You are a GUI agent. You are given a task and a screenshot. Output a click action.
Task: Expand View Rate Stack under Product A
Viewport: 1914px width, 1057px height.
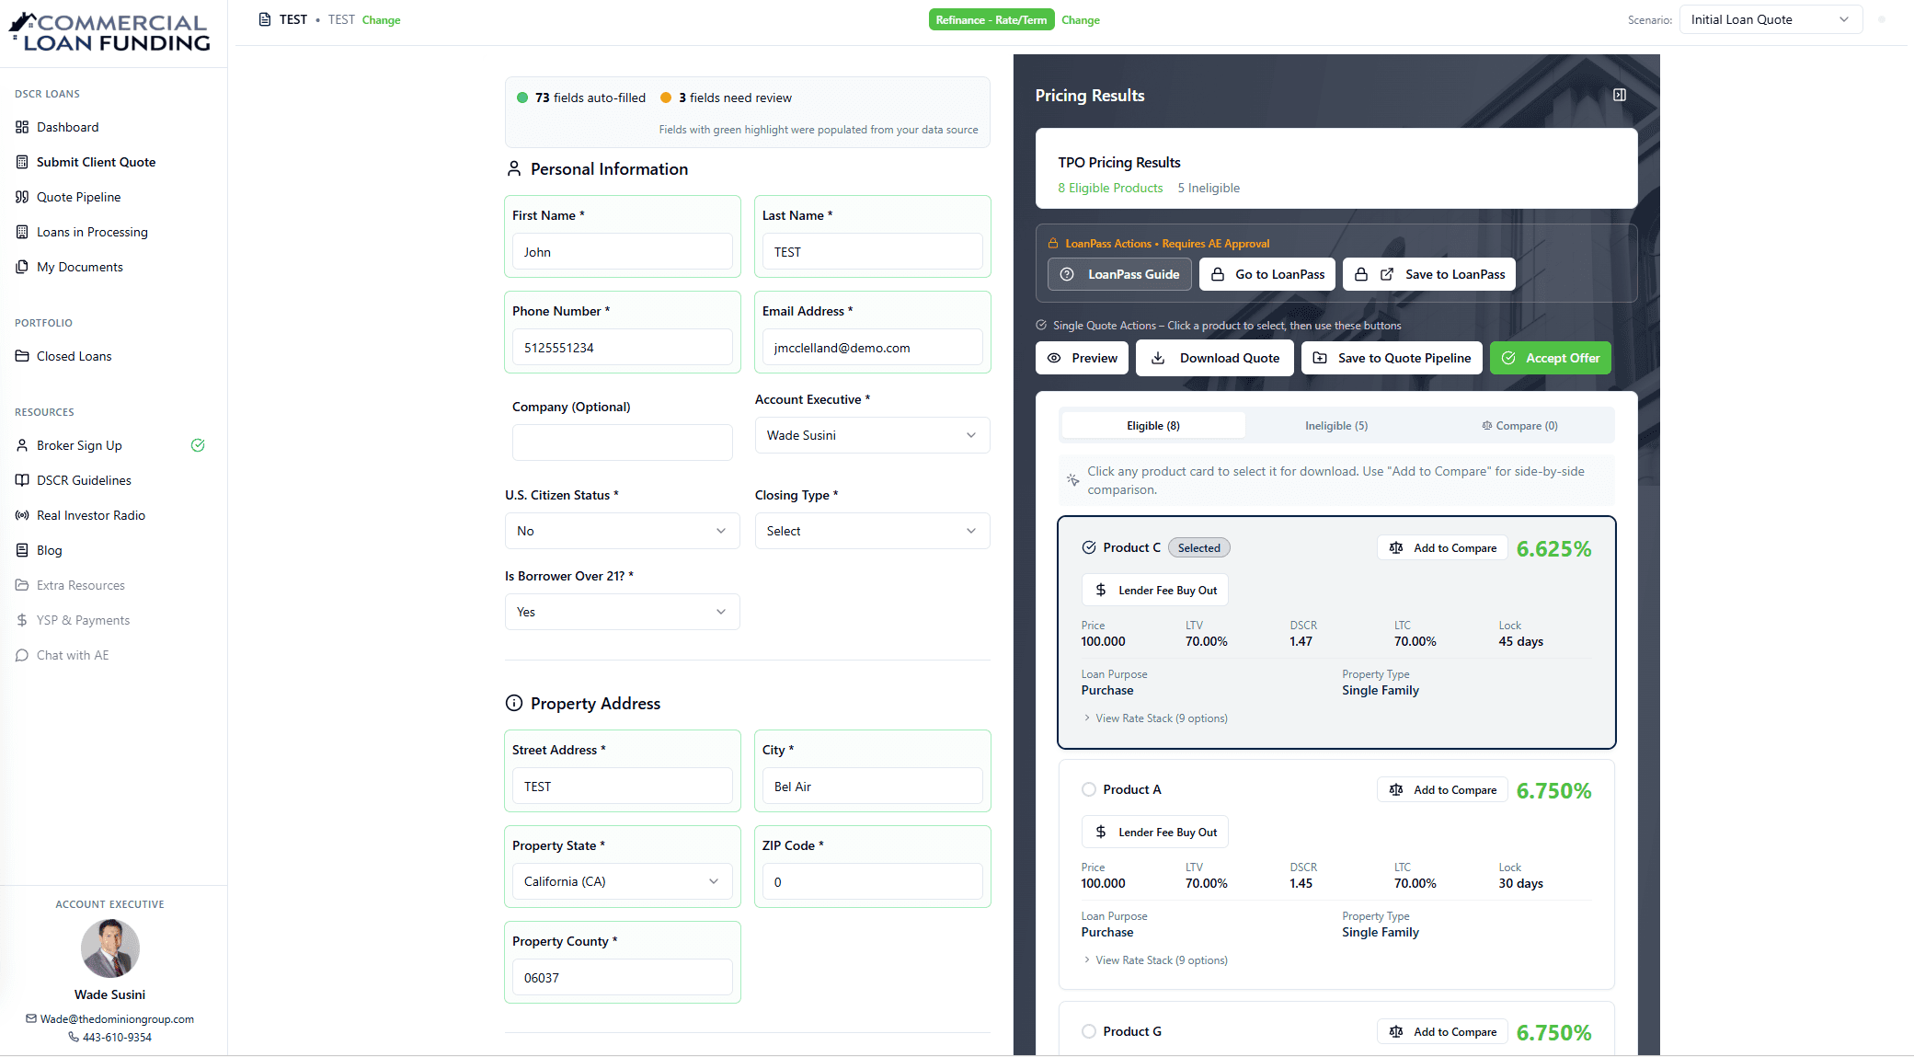point(1155,960)
